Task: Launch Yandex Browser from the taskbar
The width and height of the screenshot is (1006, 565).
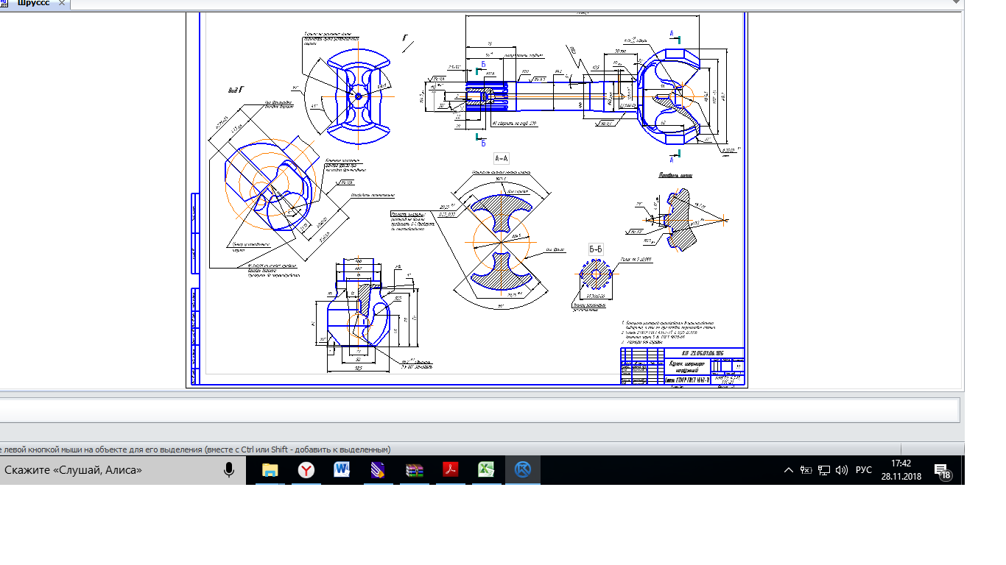Action: pyautogui.click(x=306, y=470)
